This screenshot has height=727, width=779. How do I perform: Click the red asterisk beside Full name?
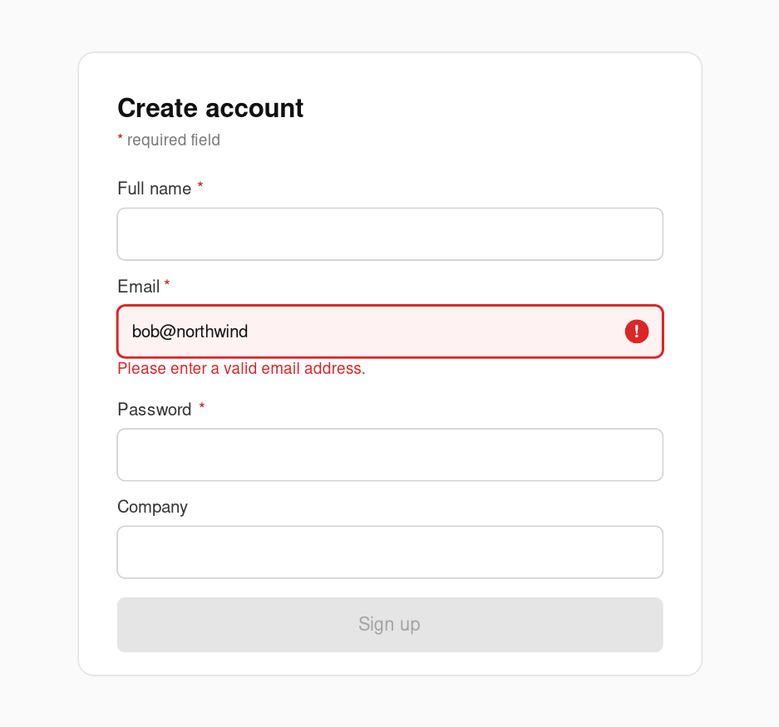tap(200, 188)
